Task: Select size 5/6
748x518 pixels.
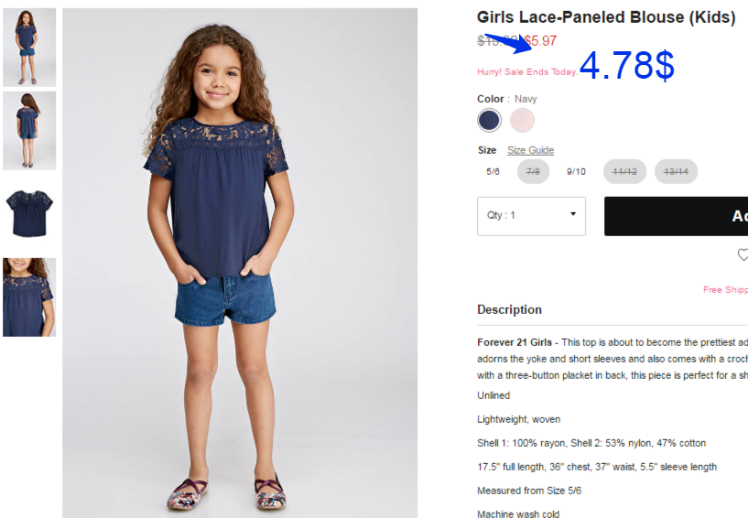Action: (x=493, y=172)
